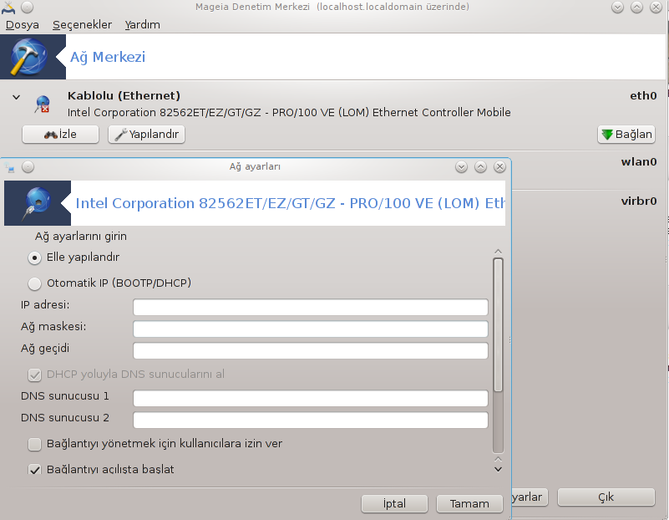Screen dimensions: 669x520
Task: Maximize the Ağ ayarları dialog
Action: 480,167
